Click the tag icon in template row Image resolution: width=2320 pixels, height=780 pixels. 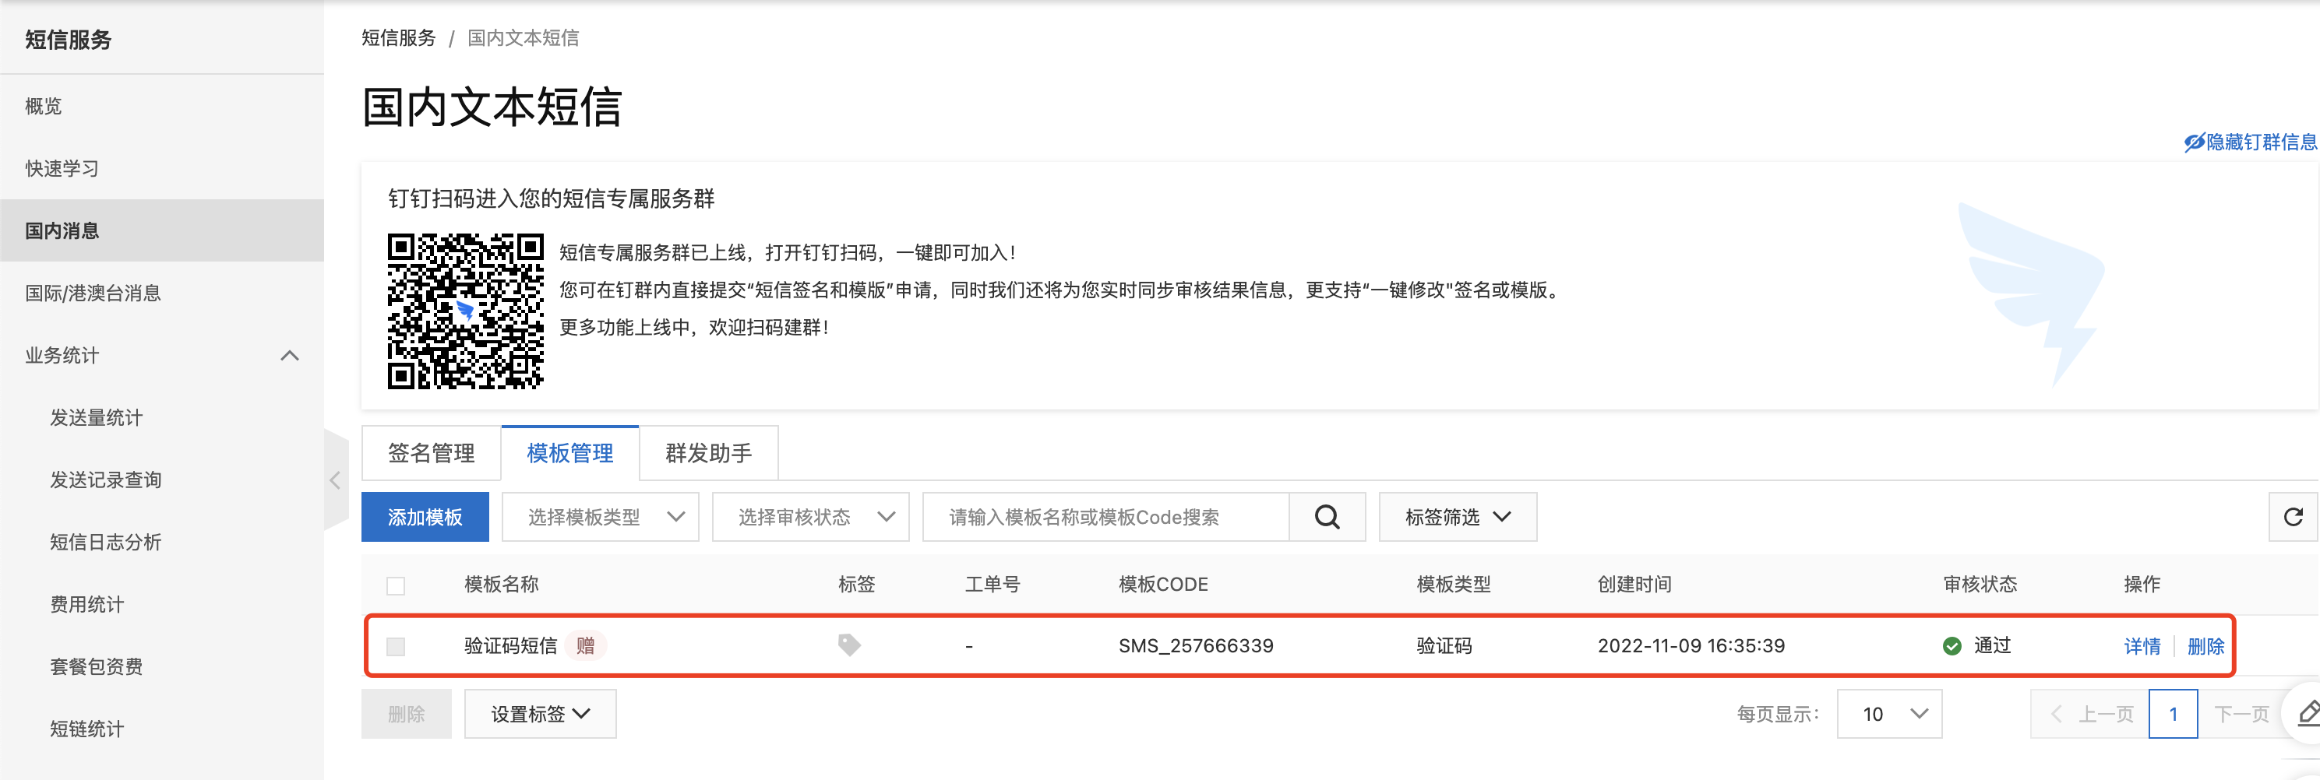click(848, 645)
